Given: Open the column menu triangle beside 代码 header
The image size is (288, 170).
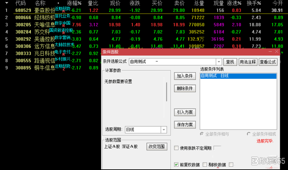Looking at the screenshot, I should [7, 3].
